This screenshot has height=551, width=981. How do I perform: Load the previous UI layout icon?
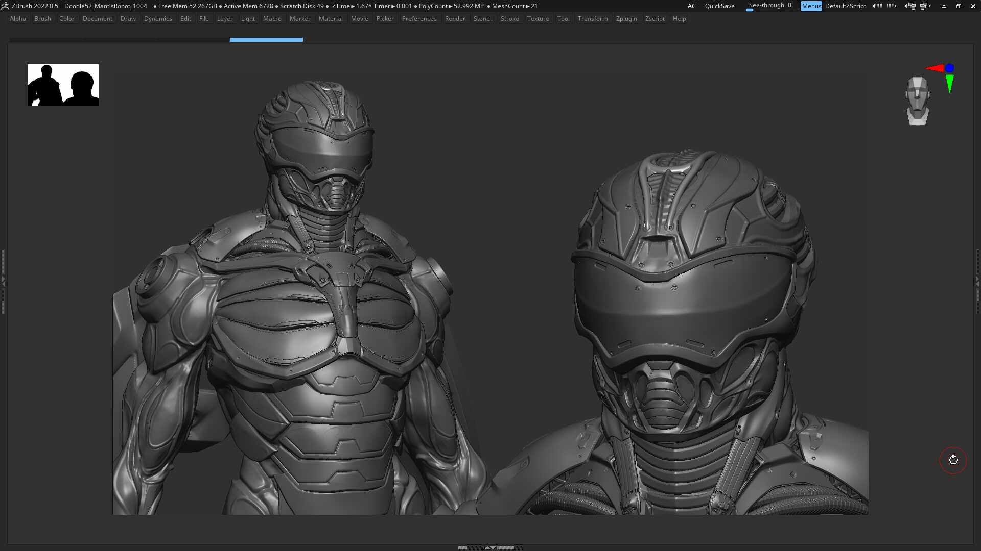pos(910,6)
